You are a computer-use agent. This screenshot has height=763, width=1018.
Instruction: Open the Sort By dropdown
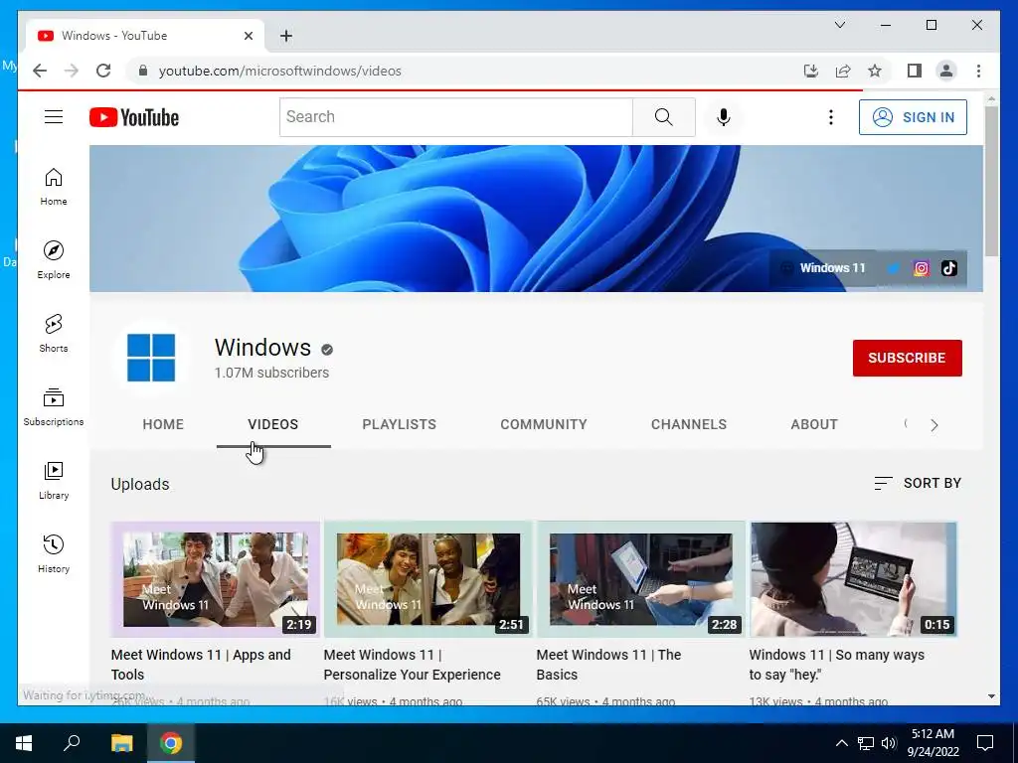point(918,483)
